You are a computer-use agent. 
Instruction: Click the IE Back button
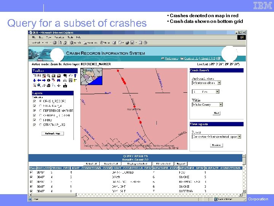(x=36, y=43)
